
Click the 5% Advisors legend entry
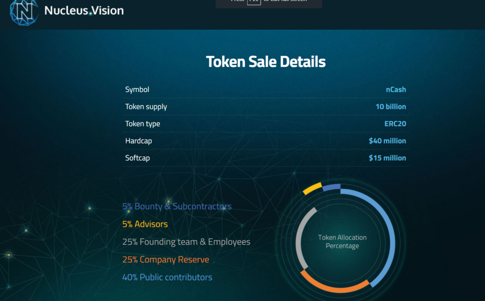(145, 224)
